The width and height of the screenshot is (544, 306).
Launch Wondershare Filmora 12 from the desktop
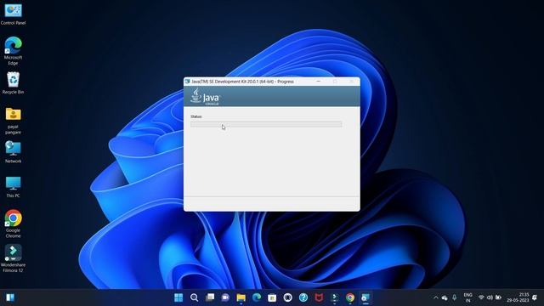tap(14, 258)
